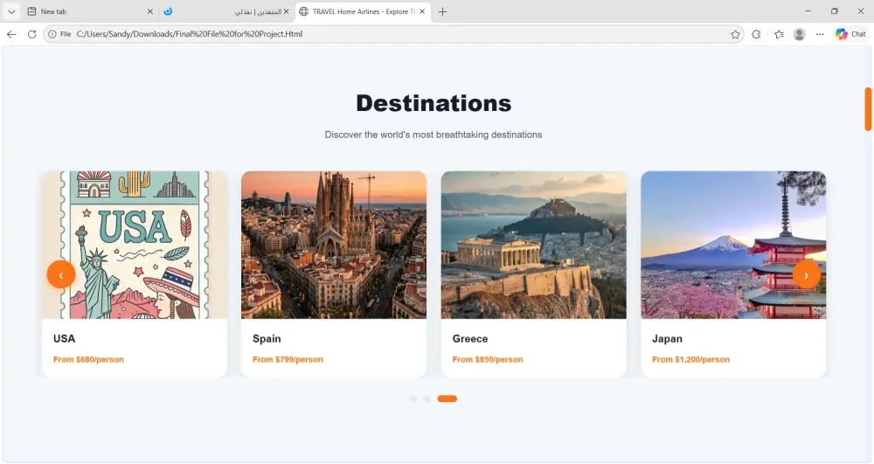Screen dimensions: 874x464
Task: Click the previous slide arrow on carousel
Action: point(61,274)
